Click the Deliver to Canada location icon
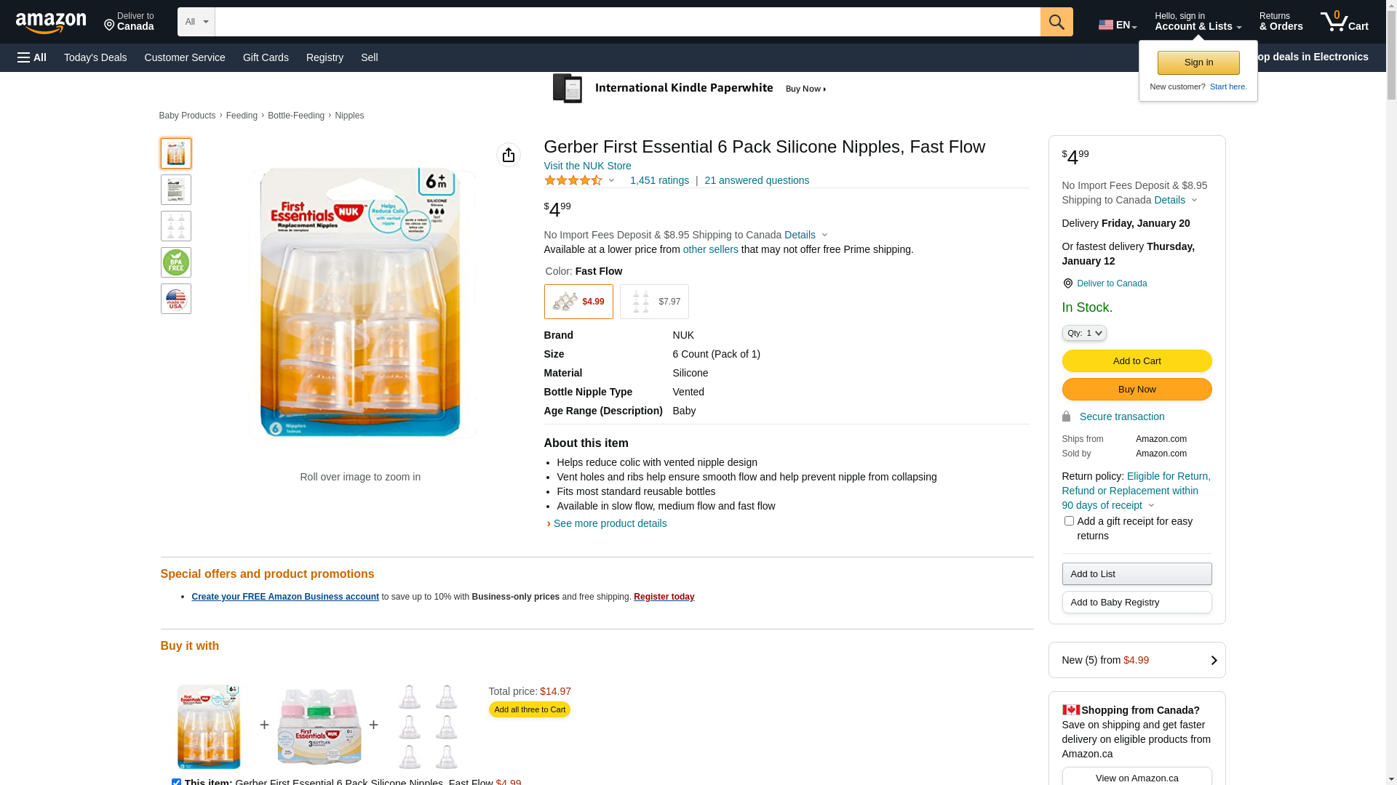This screenshot has height=785, width=1397. pyautogui.click(x=1067, y=283)
